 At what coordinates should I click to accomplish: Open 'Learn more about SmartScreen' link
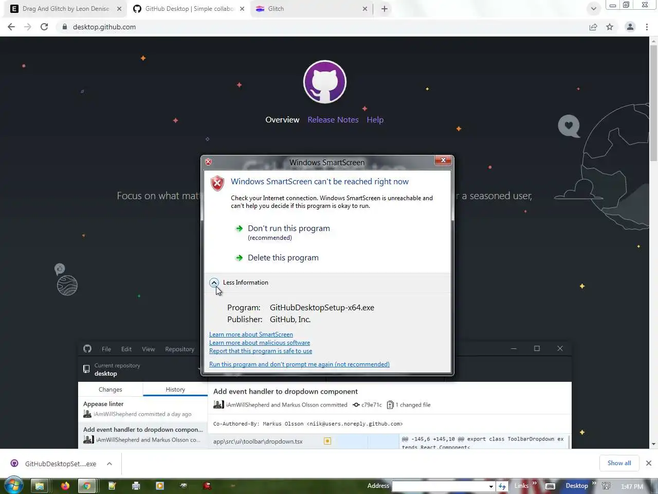pos(251,334)
